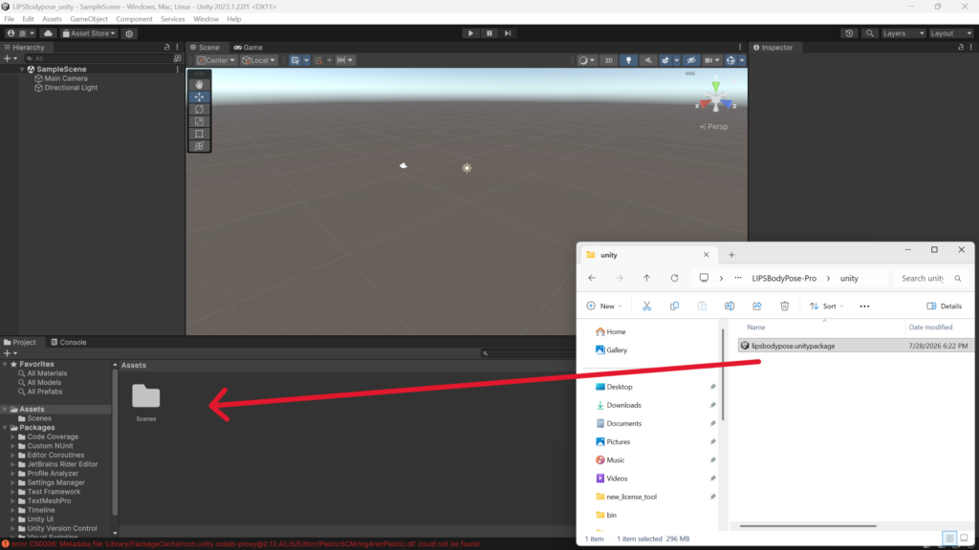Toggle 2D mode in Scene view
Screen dimensions: 979x550
(x=608, y=60)
